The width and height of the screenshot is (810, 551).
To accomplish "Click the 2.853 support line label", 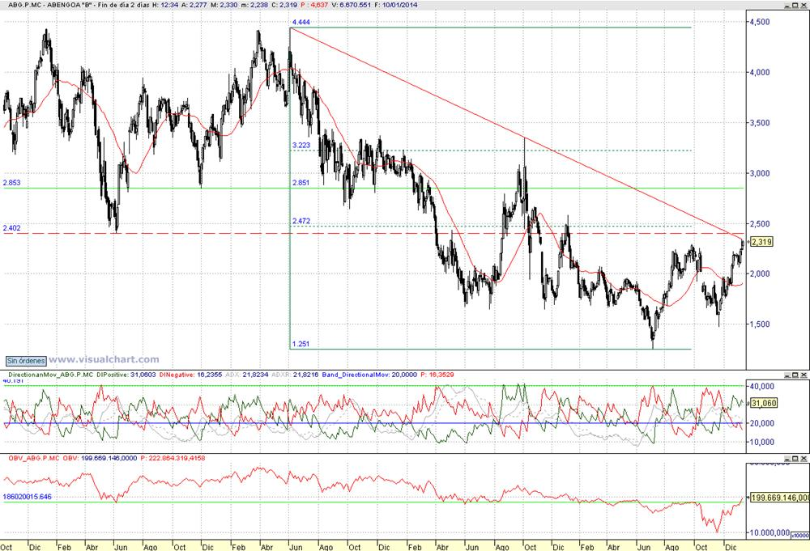I will 12,183.
